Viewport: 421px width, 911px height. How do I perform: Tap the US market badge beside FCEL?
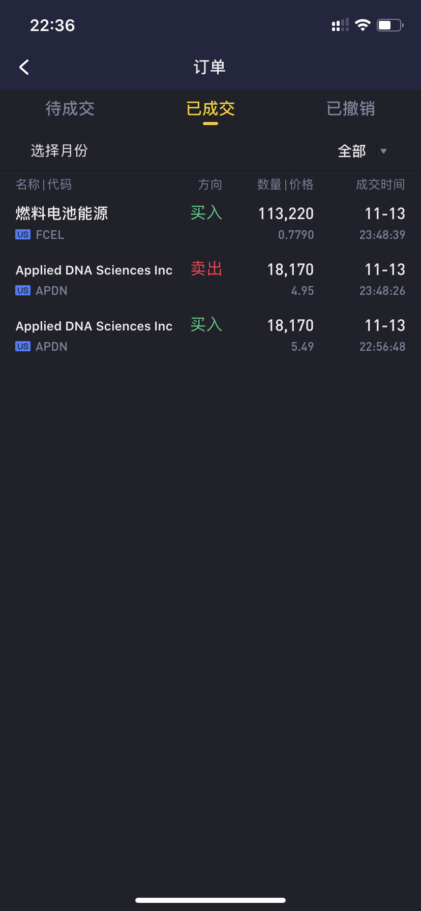tap(23, 235)
